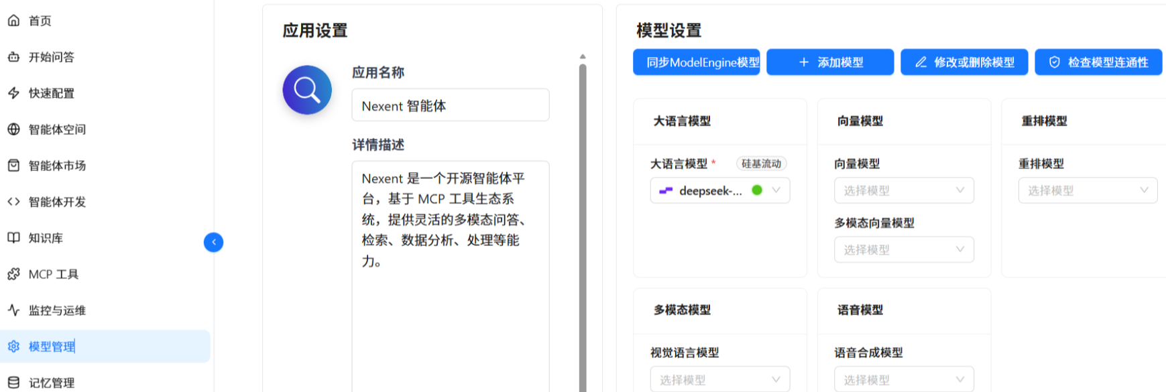Click the home icon beside 首页
The height and width of the screenshot is (392, 1166).
tap(13, 21)
